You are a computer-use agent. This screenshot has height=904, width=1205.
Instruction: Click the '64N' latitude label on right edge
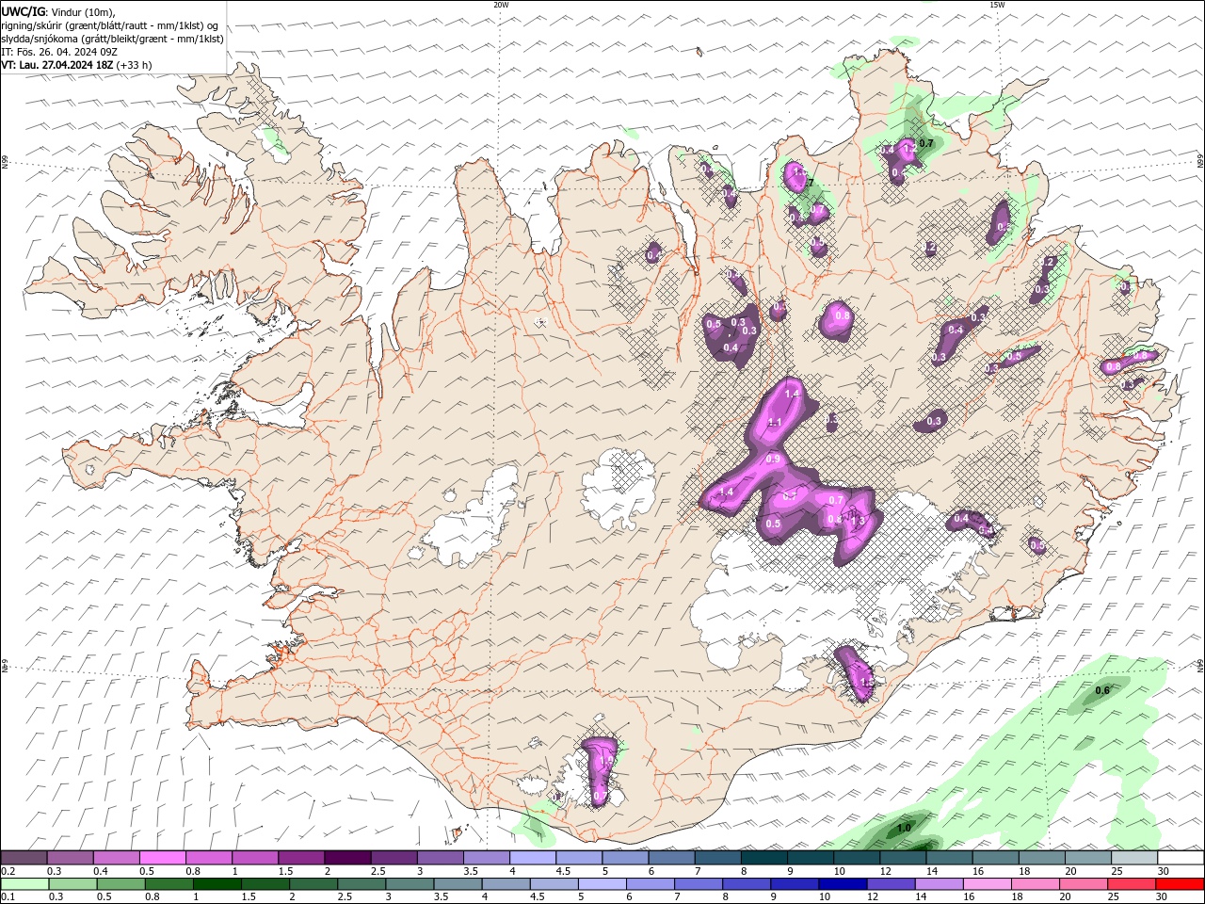(1200, 666)
